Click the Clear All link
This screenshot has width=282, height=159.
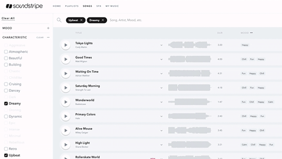(x=8, y=18)
